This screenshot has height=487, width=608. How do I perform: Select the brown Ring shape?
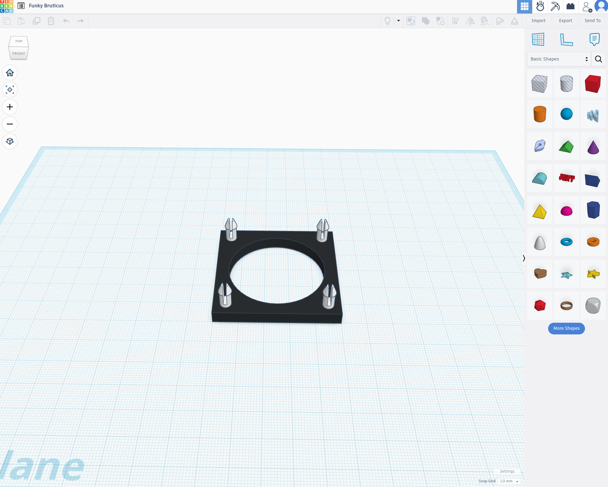point(566,306)
